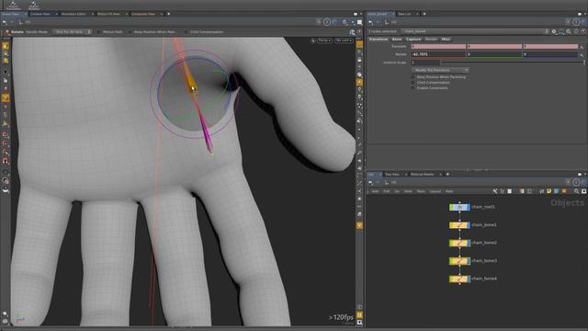Viewport: 588px width, 331px height.
Task: Open the network editor Tools menu
Action: point(421,191)
